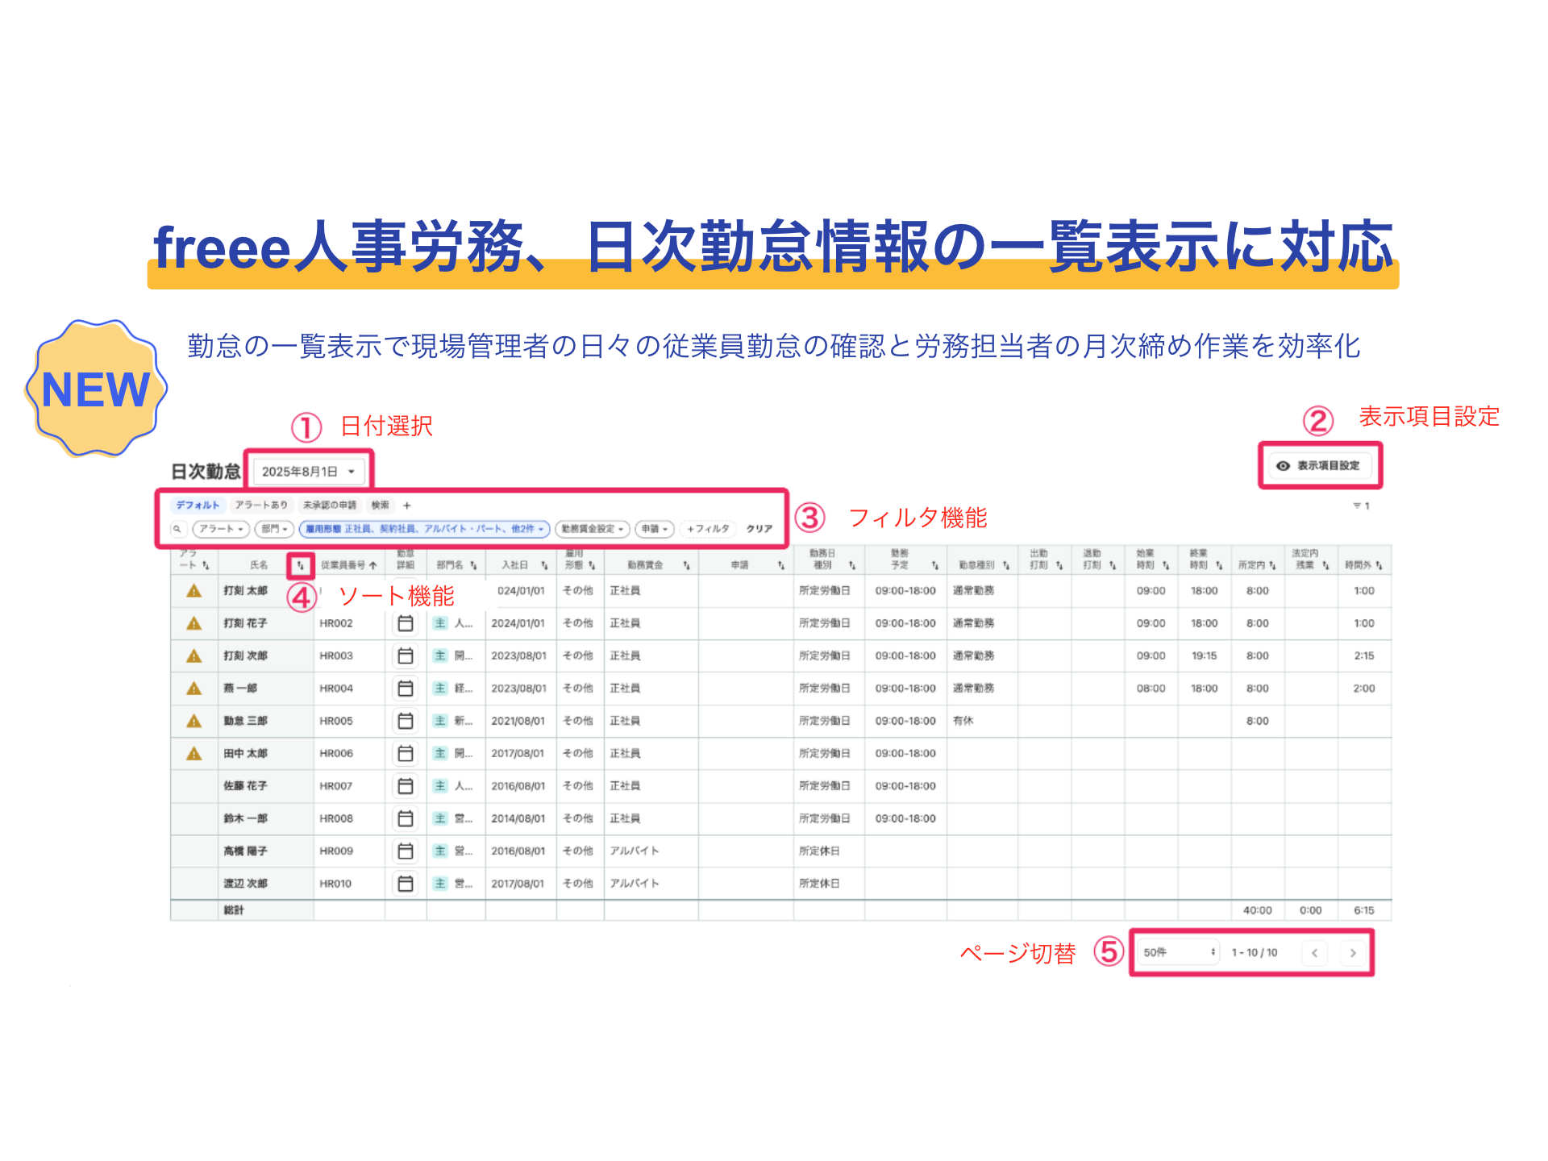Screen dimensions: 1548x1161
Task: Click the +フィルタ add filter button
Action: pyautogui.click(x=708, y=529)
